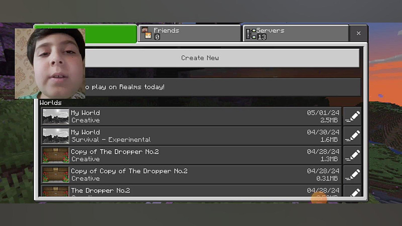The width and height of the screenshot is (402, 226).
Task: Edit Copy of Copy of The Dropper
Action: point(352,175)
